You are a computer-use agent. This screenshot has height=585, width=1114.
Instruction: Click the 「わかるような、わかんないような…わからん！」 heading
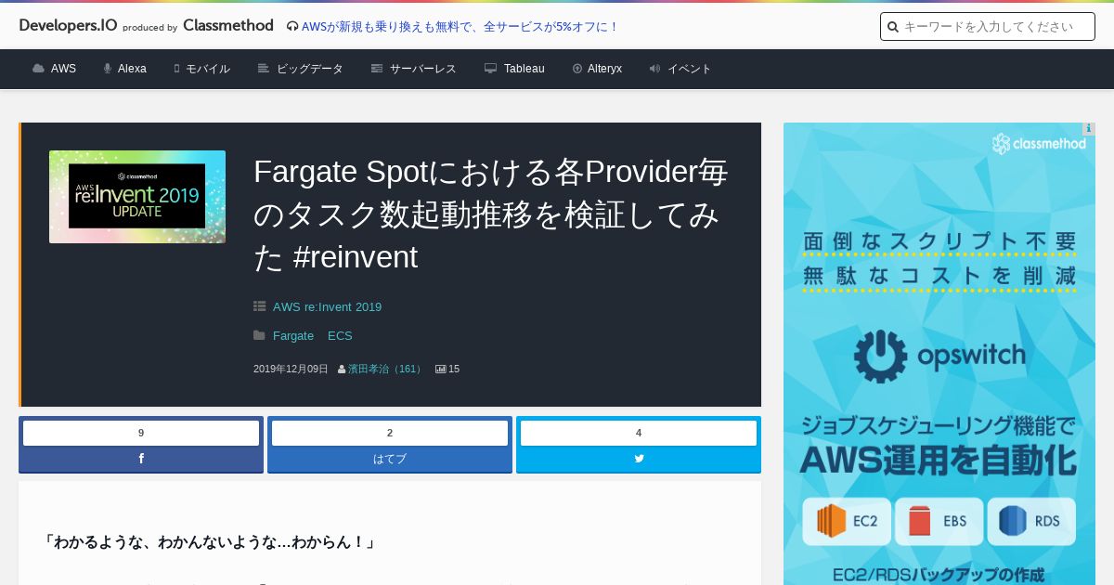(x=209, y=541)
